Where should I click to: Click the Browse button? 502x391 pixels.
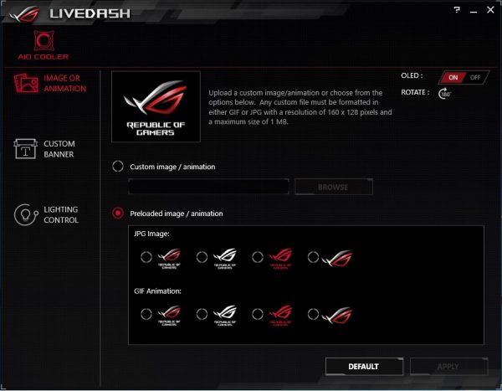334,187
